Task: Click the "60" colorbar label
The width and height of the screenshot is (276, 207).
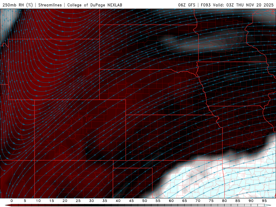Action: 171,201
